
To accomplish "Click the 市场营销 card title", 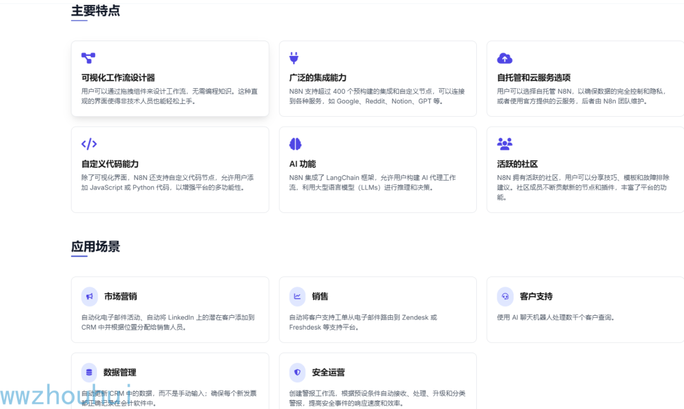I will pyautogui.click(x=120, y=296).
